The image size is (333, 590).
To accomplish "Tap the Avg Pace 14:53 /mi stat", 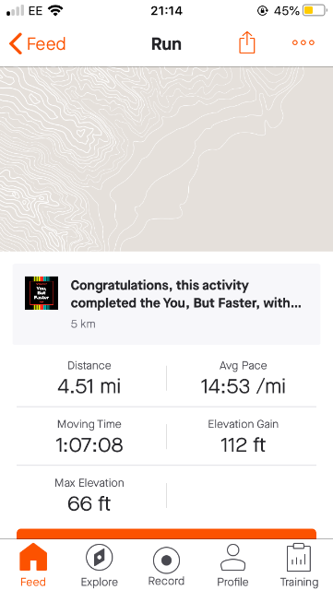I will [243, 378].
